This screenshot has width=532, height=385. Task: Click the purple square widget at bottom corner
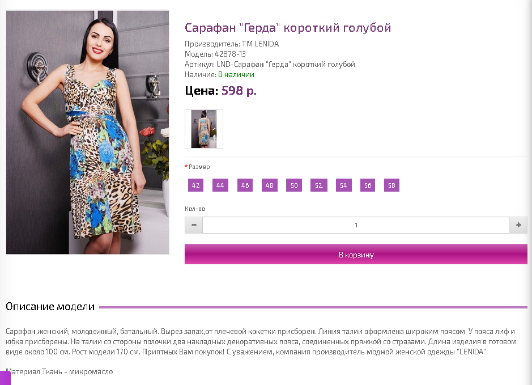click(x=5, y=378)
